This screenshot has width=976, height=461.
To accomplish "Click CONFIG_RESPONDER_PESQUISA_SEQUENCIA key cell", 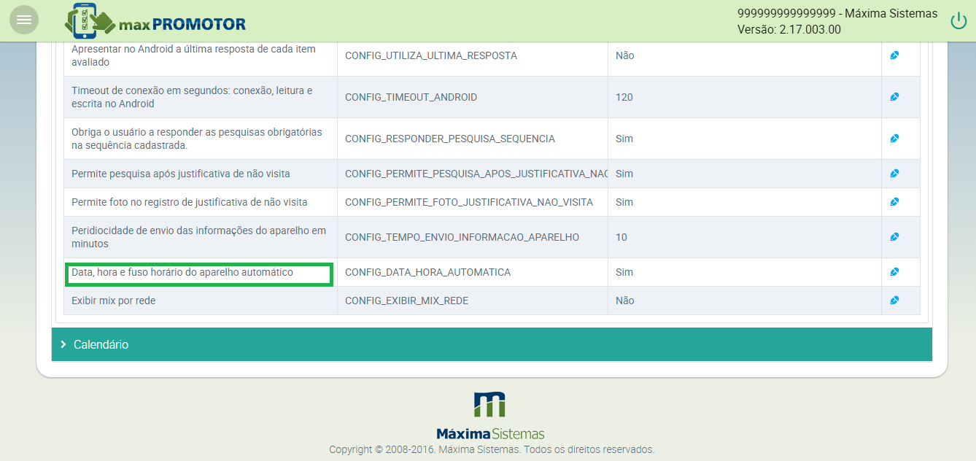I will coord(473,139).
